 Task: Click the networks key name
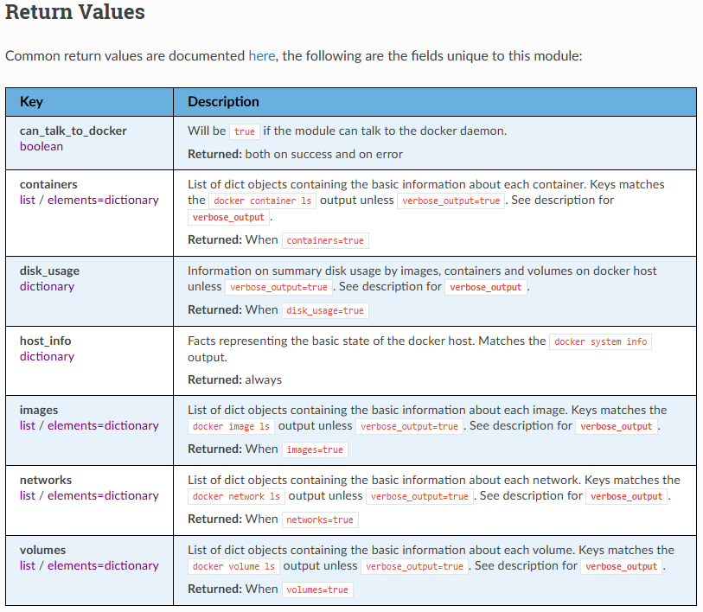click(46, 480)
